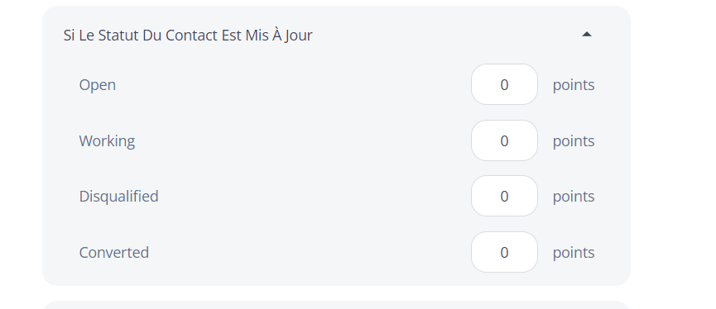Click the 'points' unit beside Open
The height and width of the screenshot is (309, 716).
coord(574,85)
